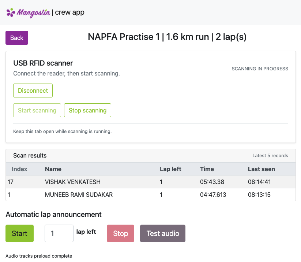Click index cell 1 of Muneeb's row
Image resolution: width=301 pixels, height=262 pixels.
pos(9,195)
